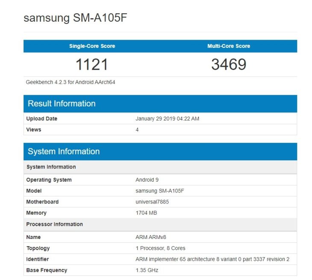
Task: Click the samsung SM-A105F page title
Action: (76, 18)
